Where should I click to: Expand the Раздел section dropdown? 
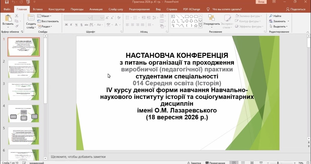click(x=45, y=26)
